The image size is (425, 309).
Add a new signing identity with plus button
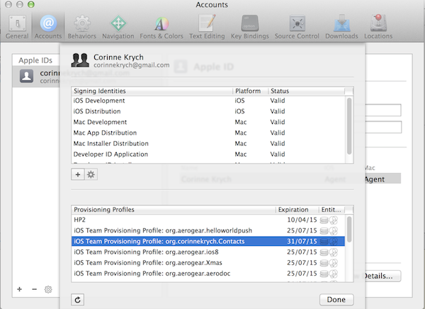78,174
